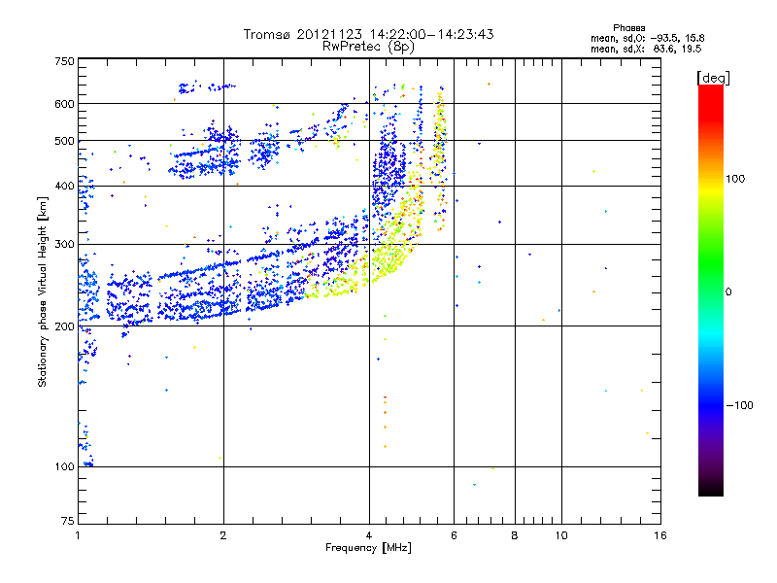Screen dimensions: 777x583
Task: Select the subtitle "RwPretec (8p)"
Action: [368, 47]
